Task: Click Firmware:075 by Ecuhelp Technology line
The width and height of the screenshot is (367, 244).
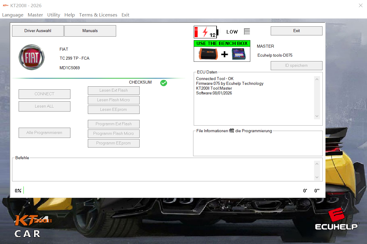Action: coord(230,84)
